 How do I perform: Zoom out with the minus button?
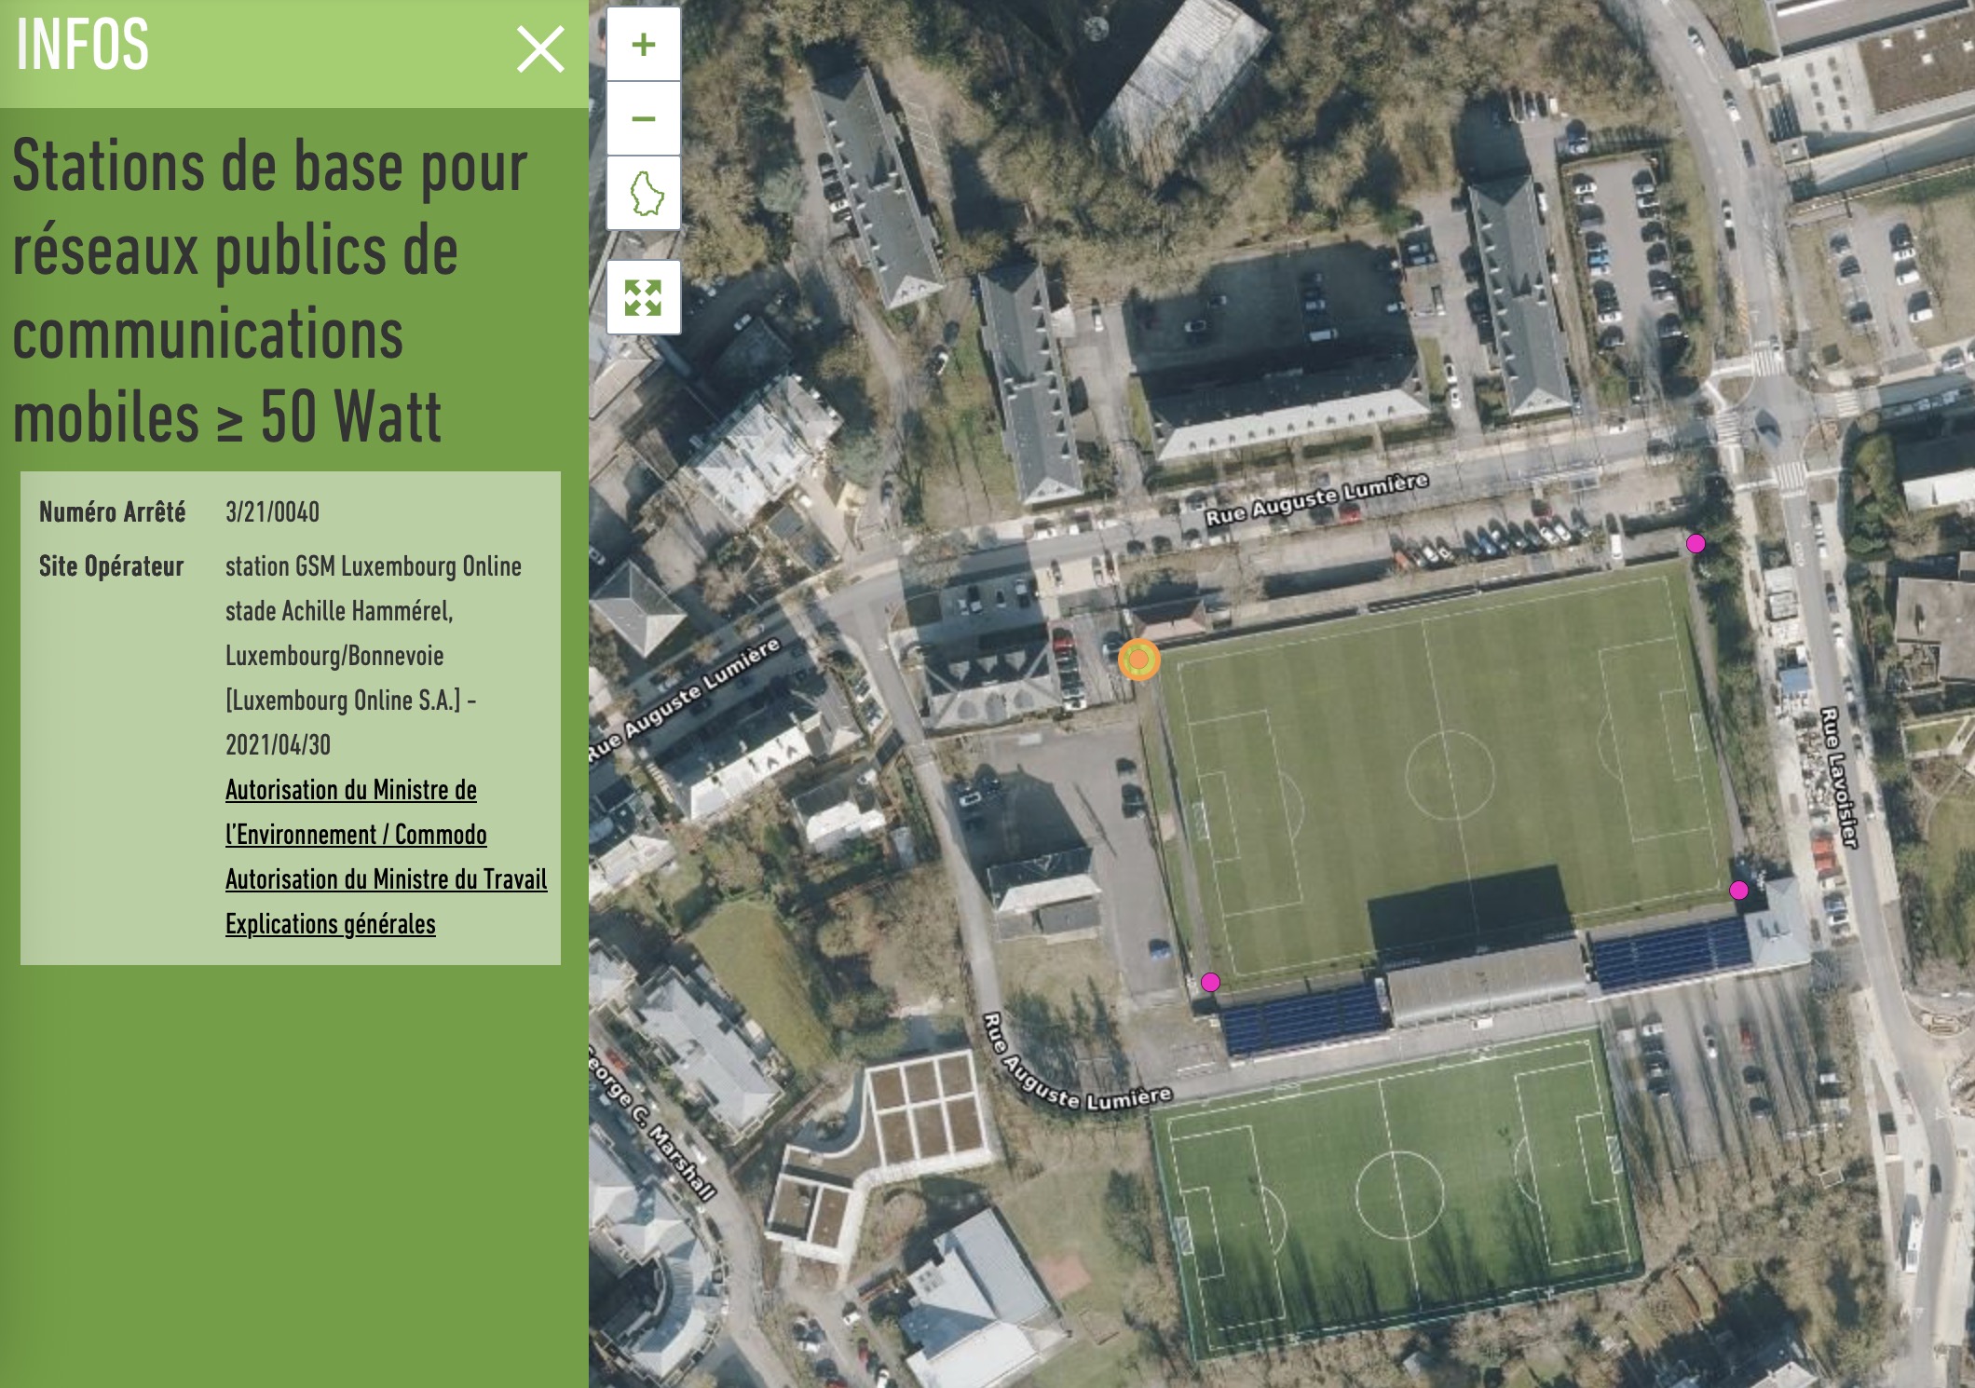tap(643, 119)
